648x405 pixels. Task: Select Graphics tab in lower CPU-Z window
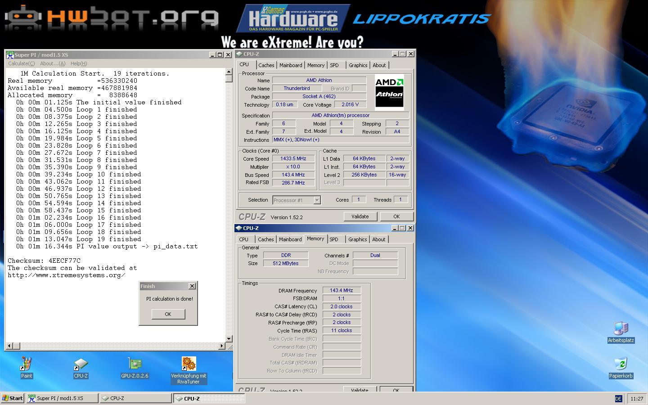coord(358,239)
